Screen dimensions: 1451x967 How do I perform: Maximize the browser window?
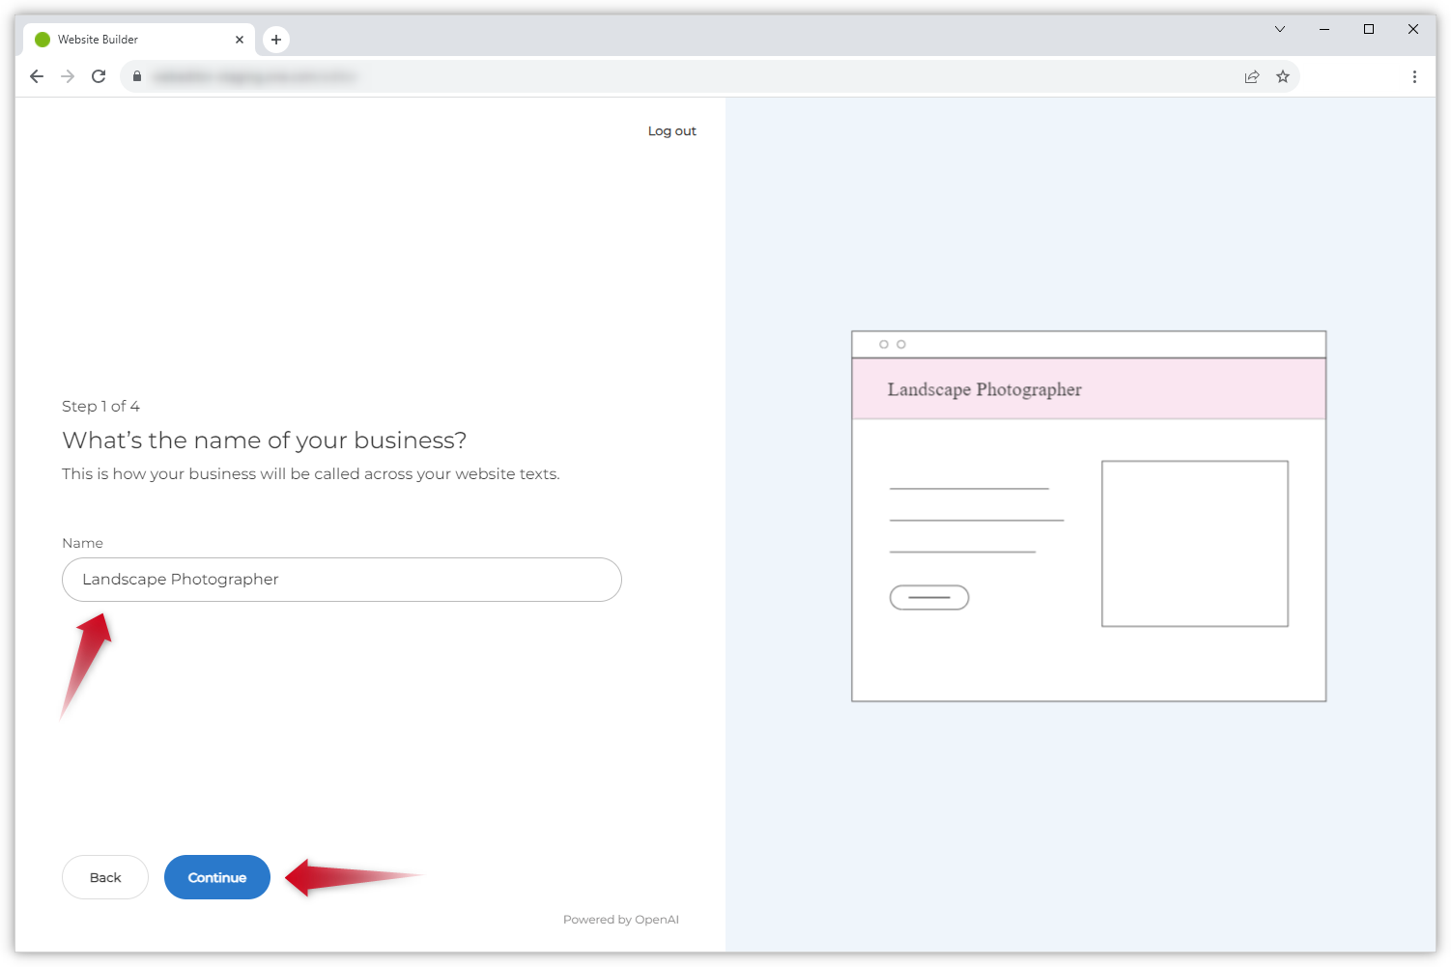click(x=1369, y=29)
